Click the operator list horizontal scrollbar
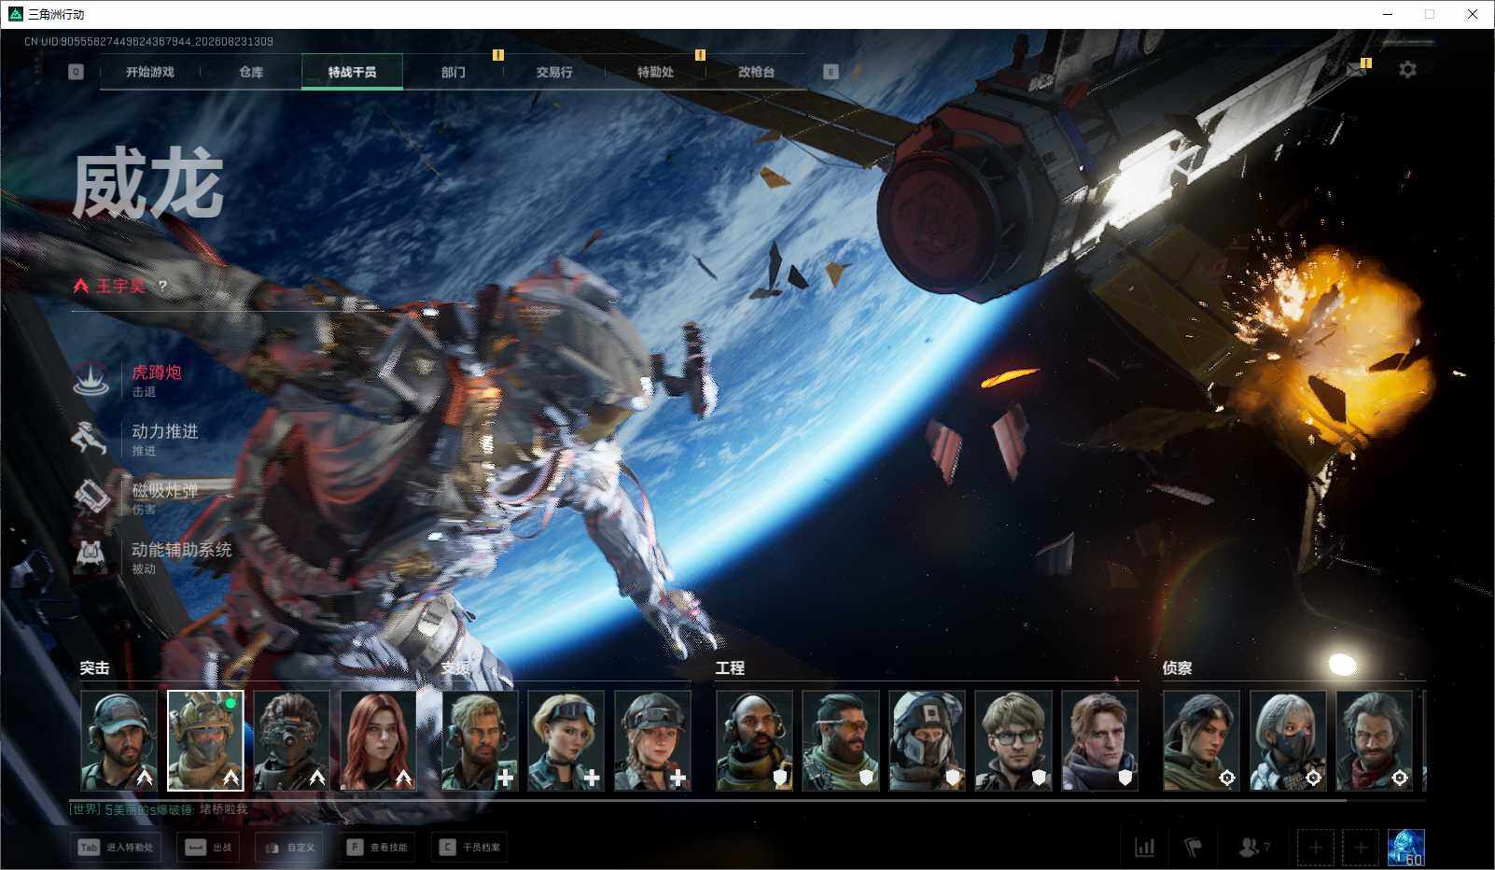Viewport: 1495px width, 870px height. (709, 800)
